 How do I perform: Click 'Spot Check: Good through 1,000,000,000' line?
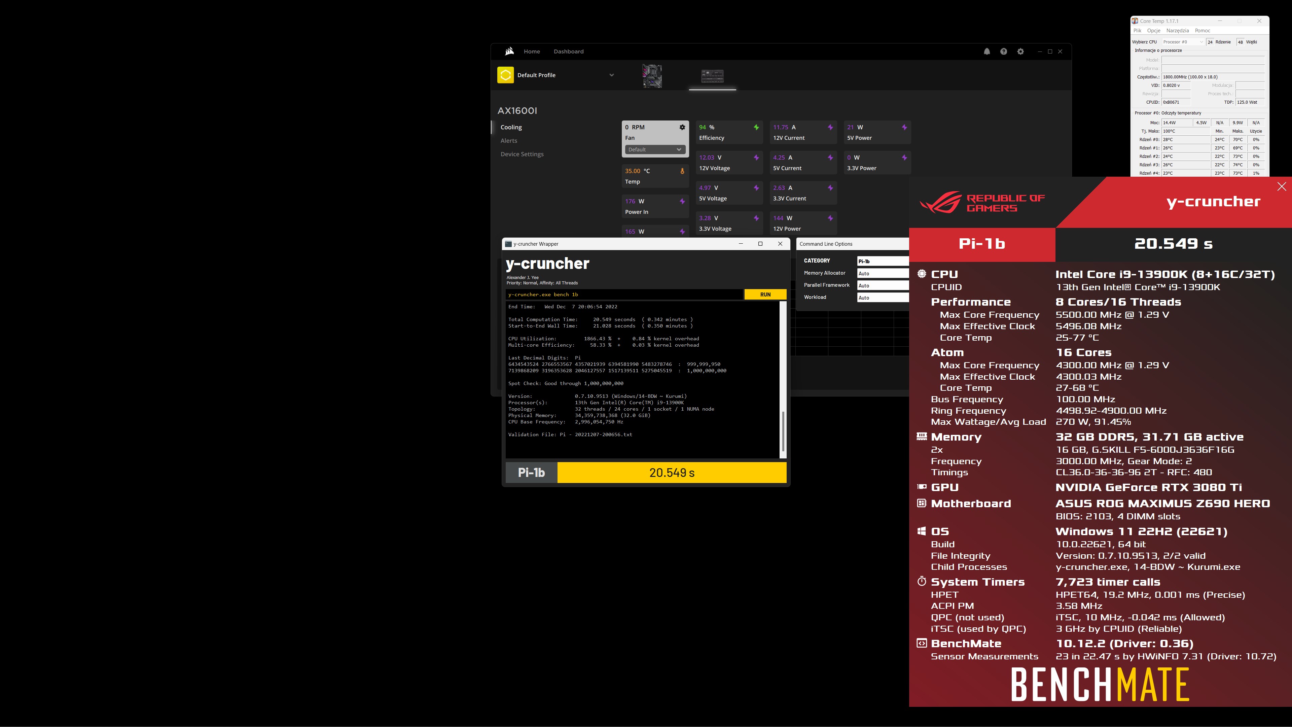(566, 383)
